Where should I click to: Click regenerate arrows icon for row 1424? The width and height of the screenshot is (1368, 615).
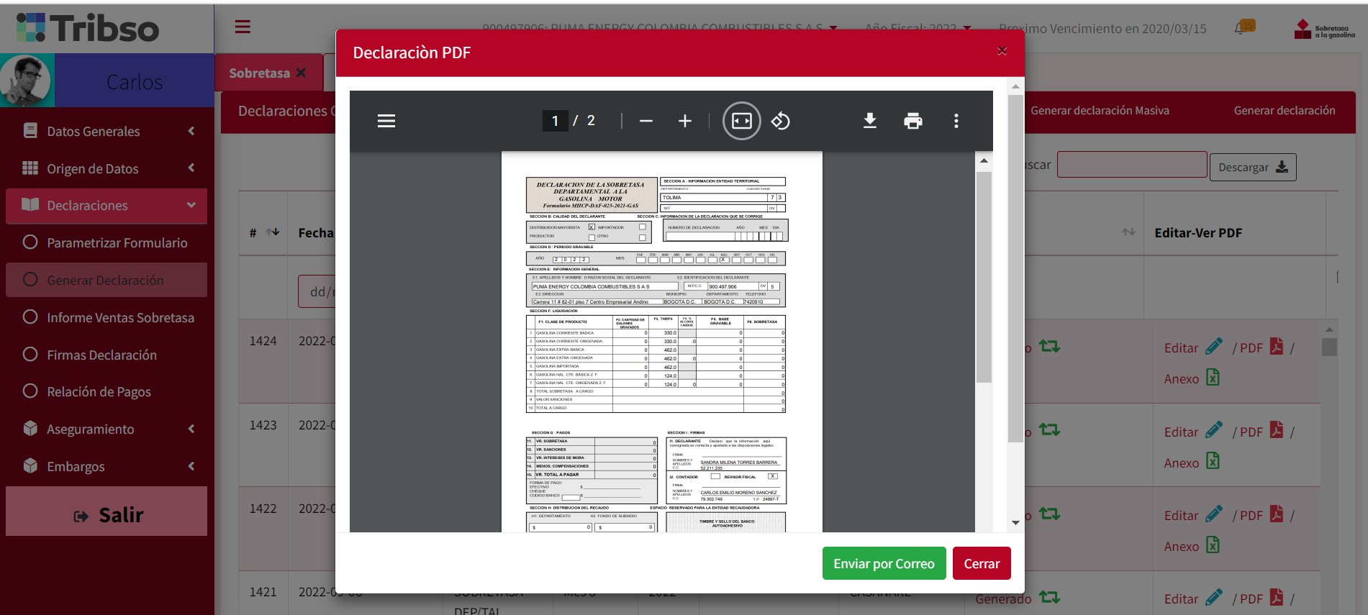(x=1050, y=347)
